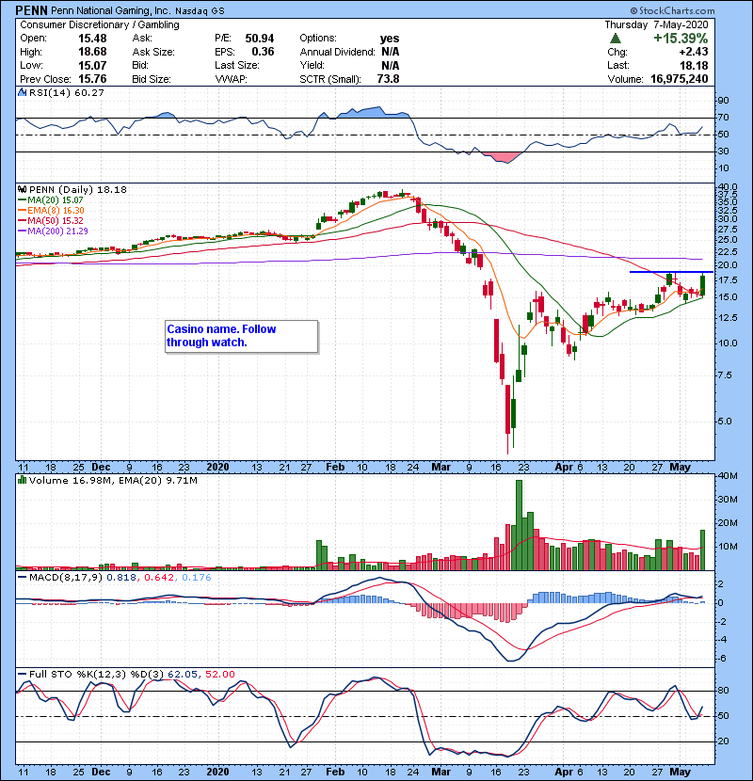Select the stochastic %K value 62.05
This screenshot has height=781, width=753.
tap(182, 674)
